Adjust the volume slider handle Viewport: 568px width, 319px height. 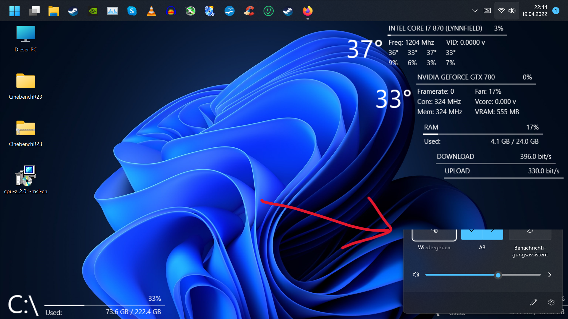click(x=498, y=275)
